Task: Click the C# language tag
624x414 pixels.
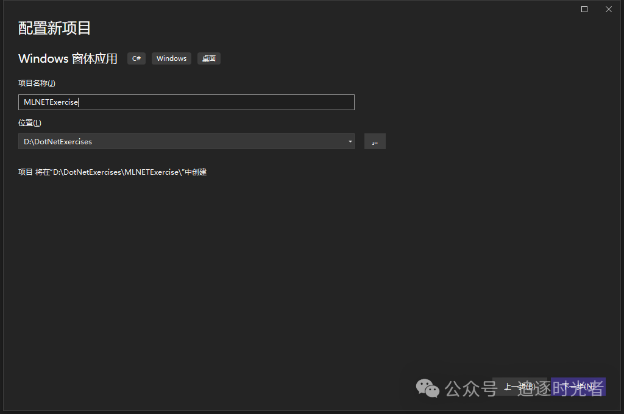Action: pyautogui.click(x=136, y=58)
